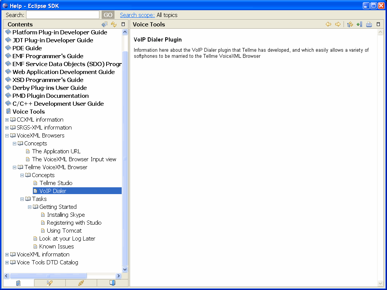This screenshot has height=290, width=387.
Task: Open XSD Programmer's Guide book
Action: tap(48, 80)
